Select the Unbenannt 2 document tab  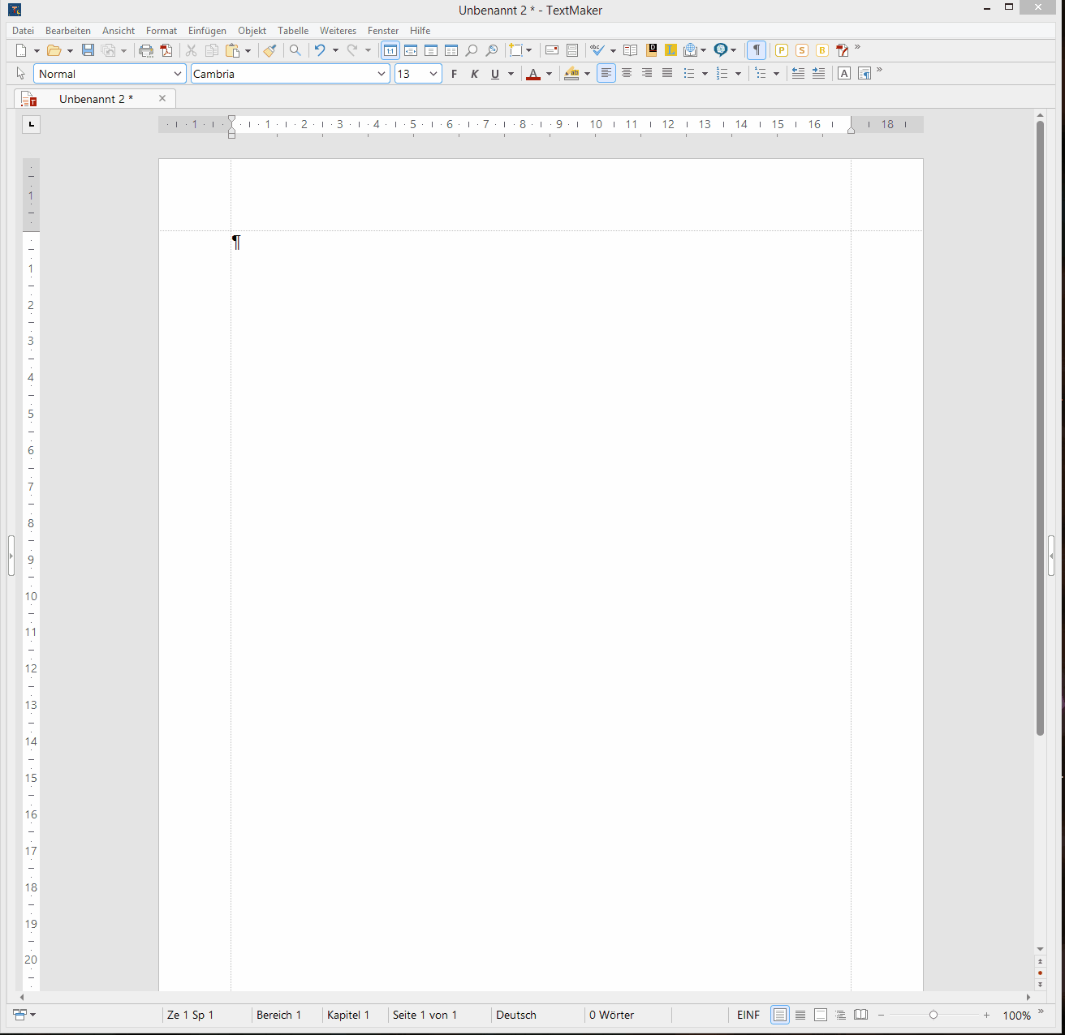[96, 99]
